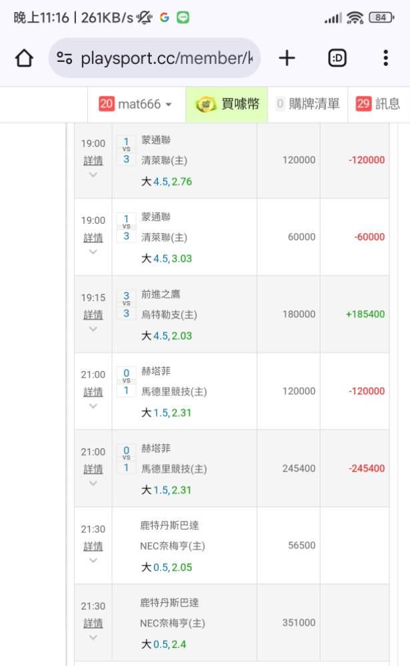
Task: Expand the first 蒙通聯 19:00 row chevron
Action: point(93,175)
